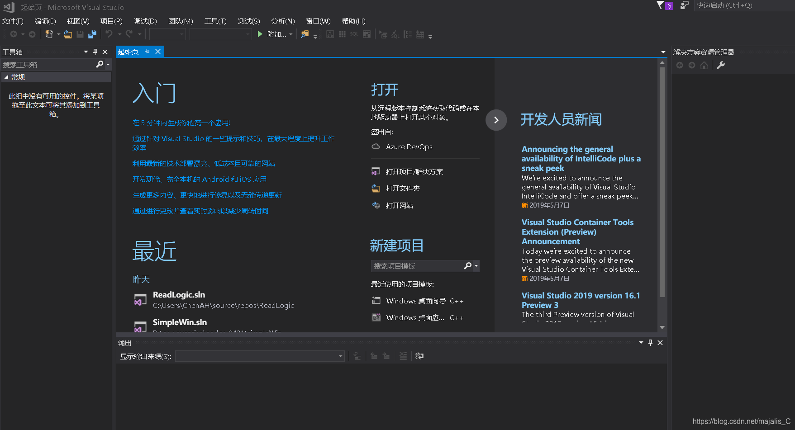Open the solution platforms combo box
795x430 pixels.
coord(220,34)
